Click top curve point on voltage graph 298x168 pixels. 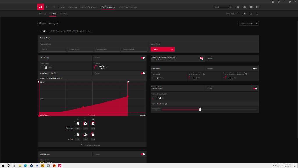point(127,96)
